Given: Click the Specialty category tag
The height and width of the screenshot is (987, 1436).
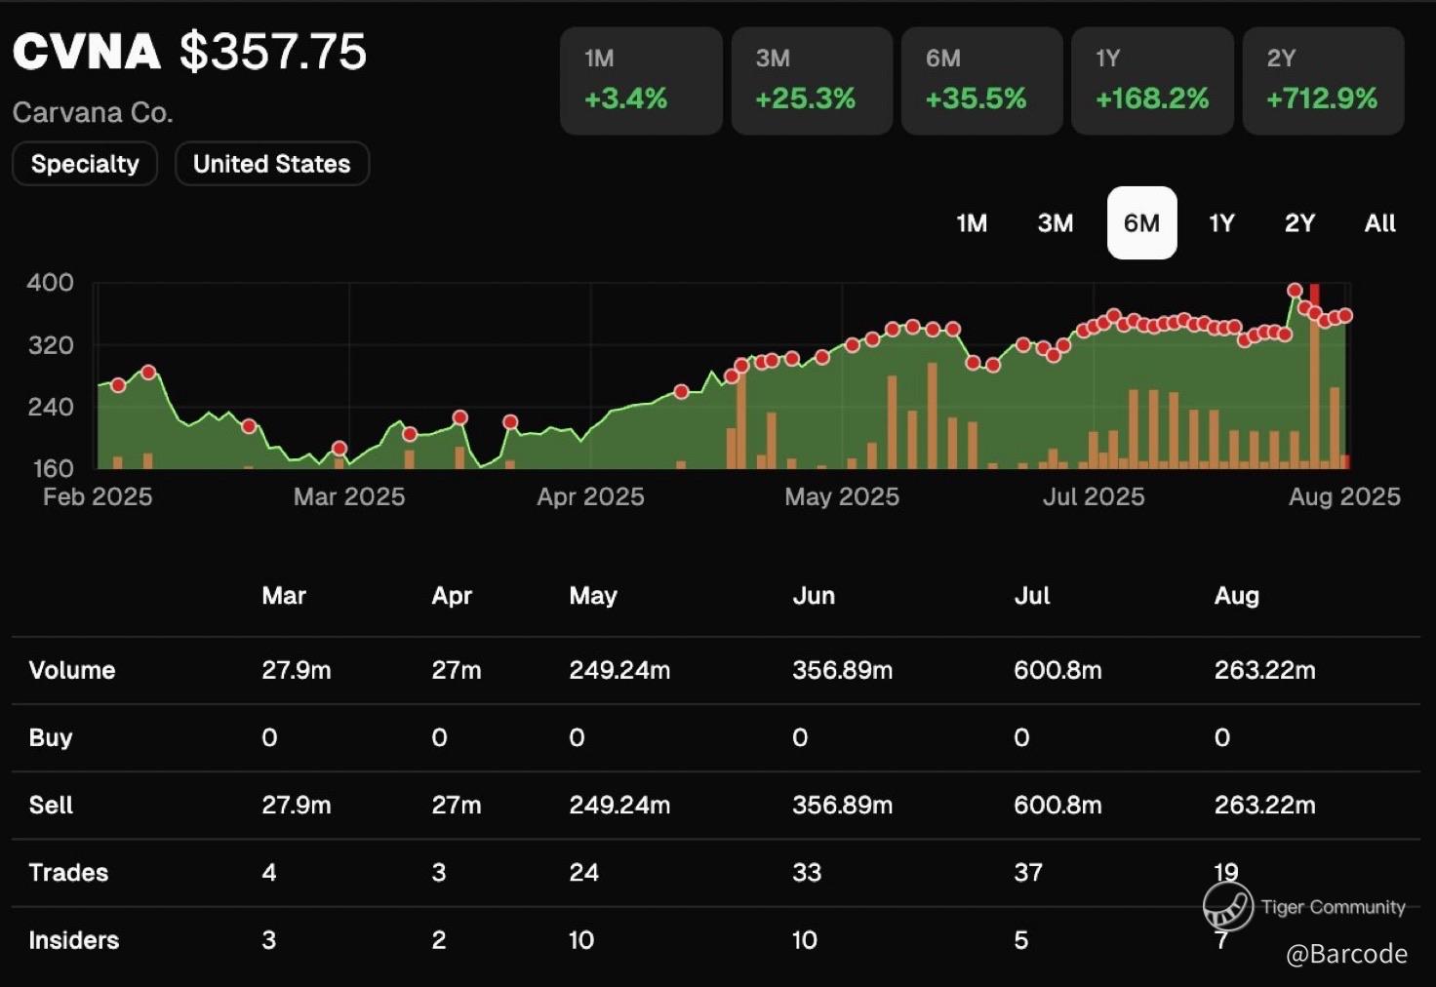Looking at the screenshot, I should point(85,164).
